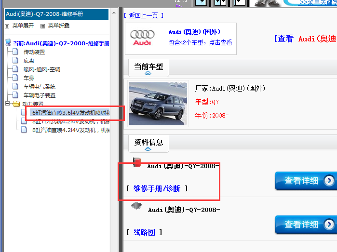This screenshot has width=337, height=252.
Task: Click the computer icon beside 当前:Audi root node
Action: [x=8, y=42]
